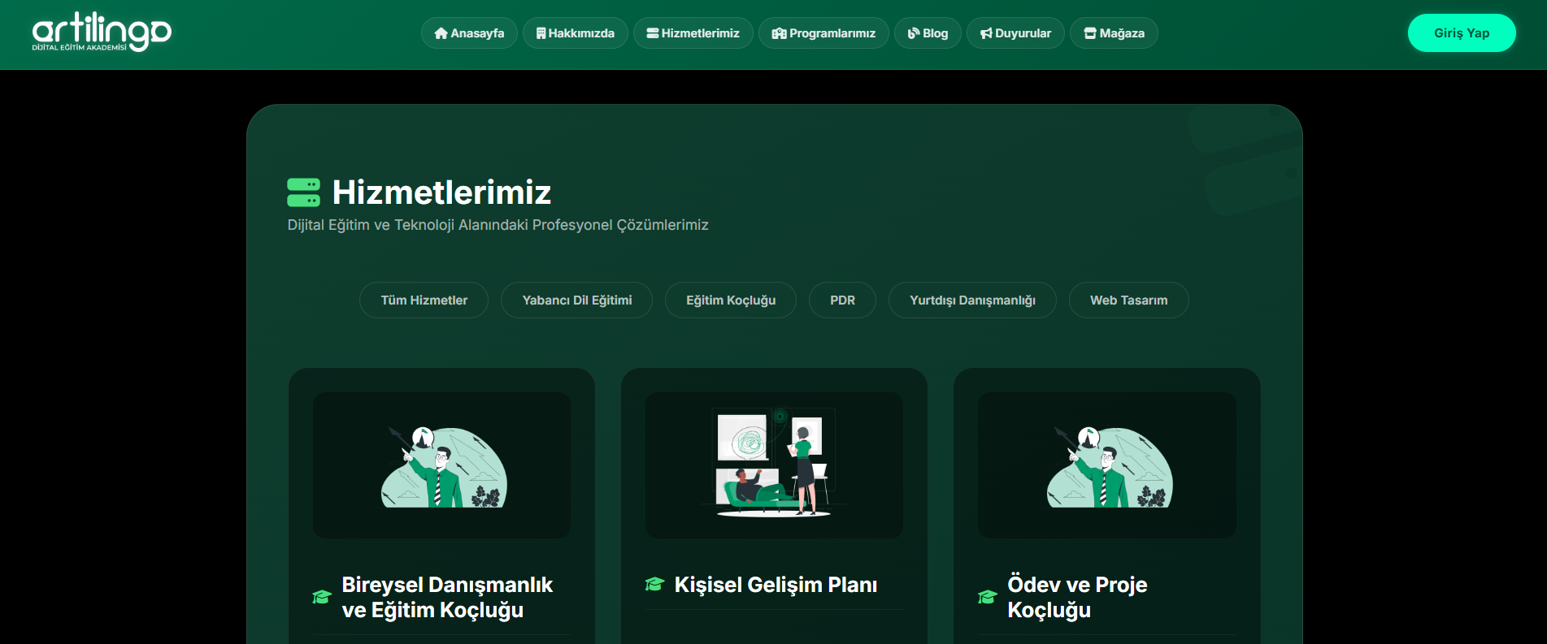1547x644 pixels.
Task: Click graduation cap icon beside Kişisel Gelişim Planı
Action: [654, 584]
